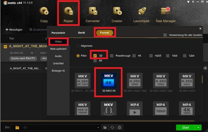The image size is (208, 132).
Task: Open the Launchpad module
Action: point(141,15)
